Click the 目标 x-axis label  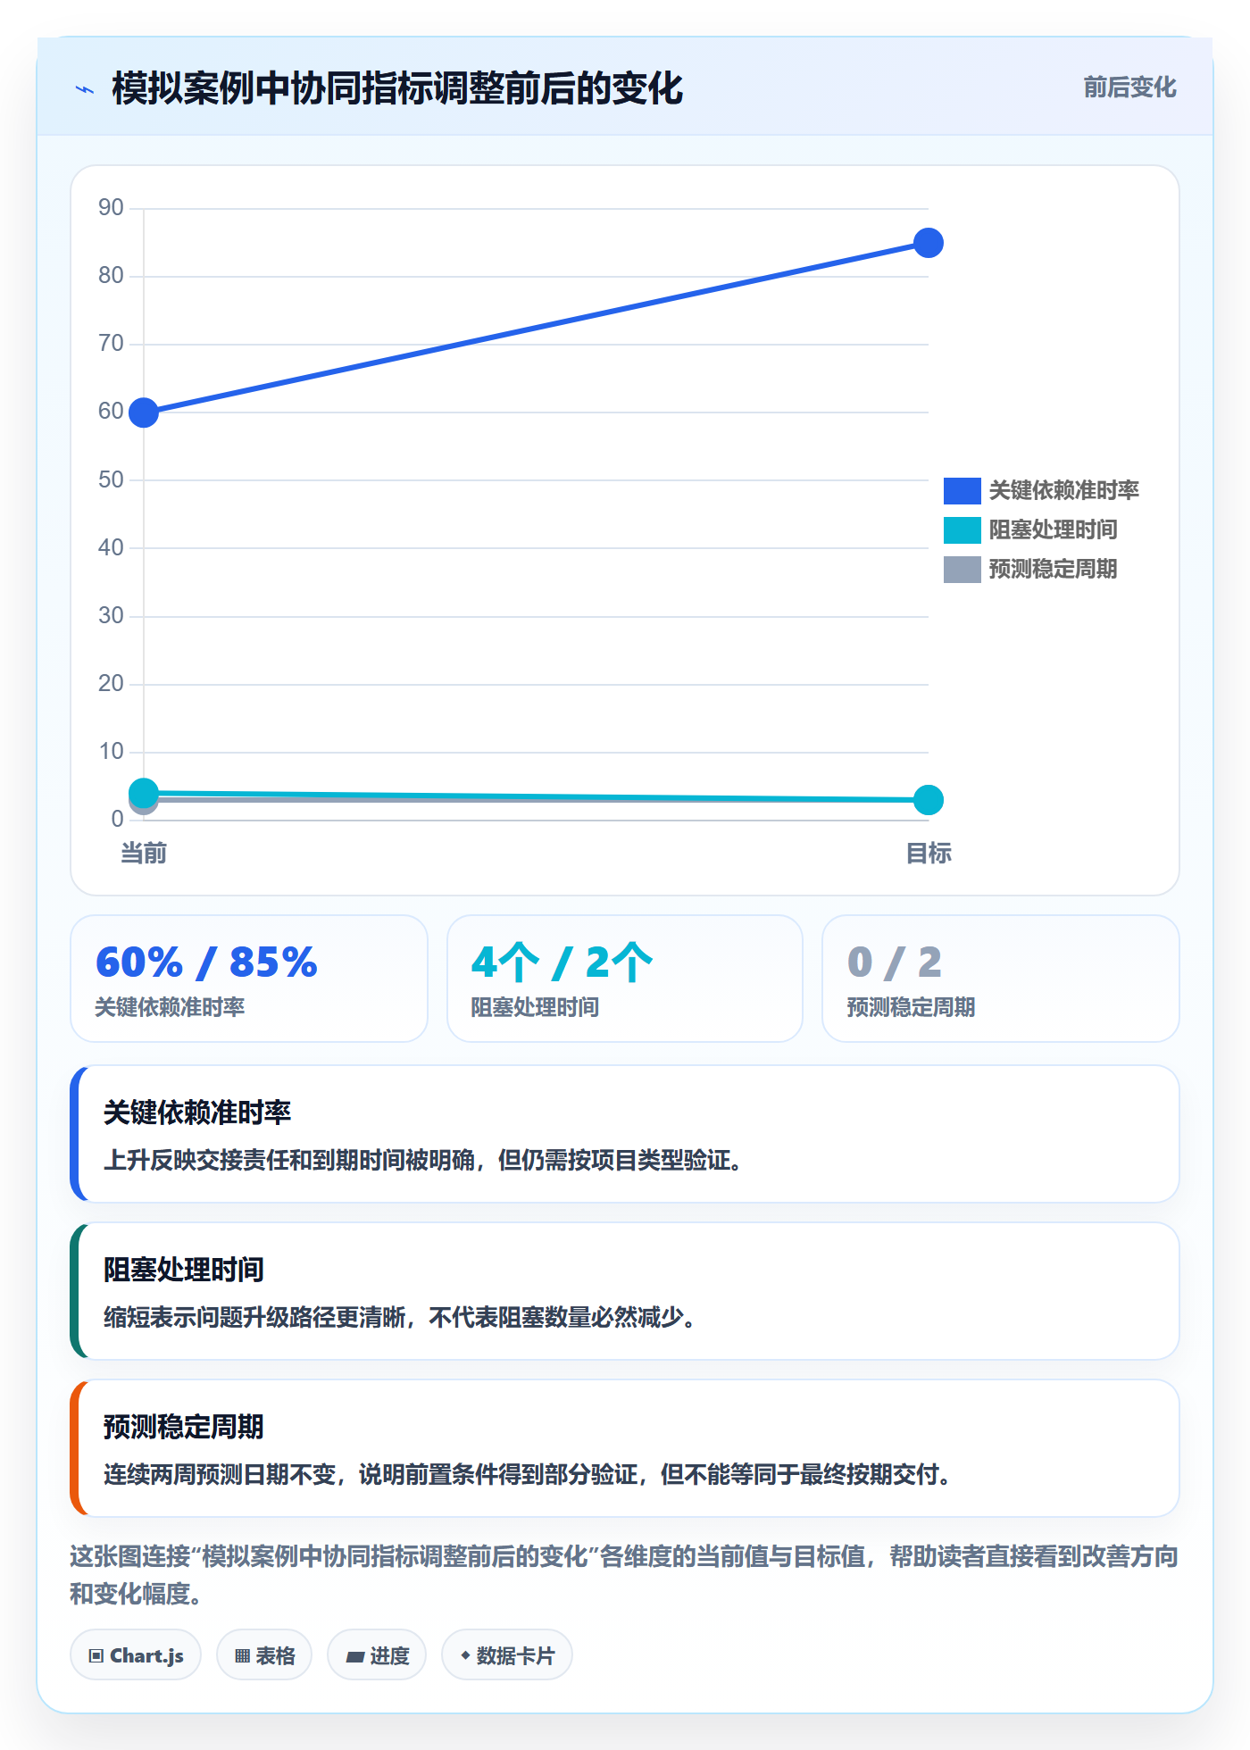929,854
